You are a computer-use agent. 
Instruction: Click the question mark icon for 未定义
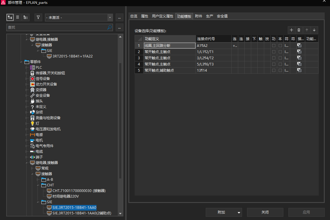(32, 107)
